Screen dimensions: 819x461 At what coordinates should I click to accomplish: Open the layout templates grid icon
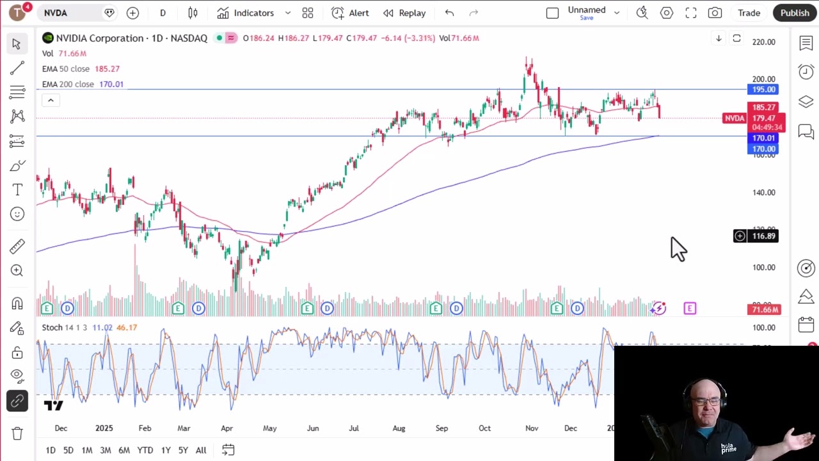[x=308, y=13]
